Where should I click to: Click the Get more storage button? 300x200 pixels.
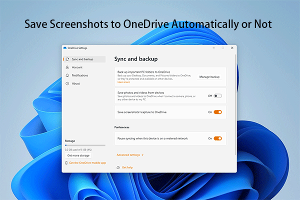click(78, 155)
